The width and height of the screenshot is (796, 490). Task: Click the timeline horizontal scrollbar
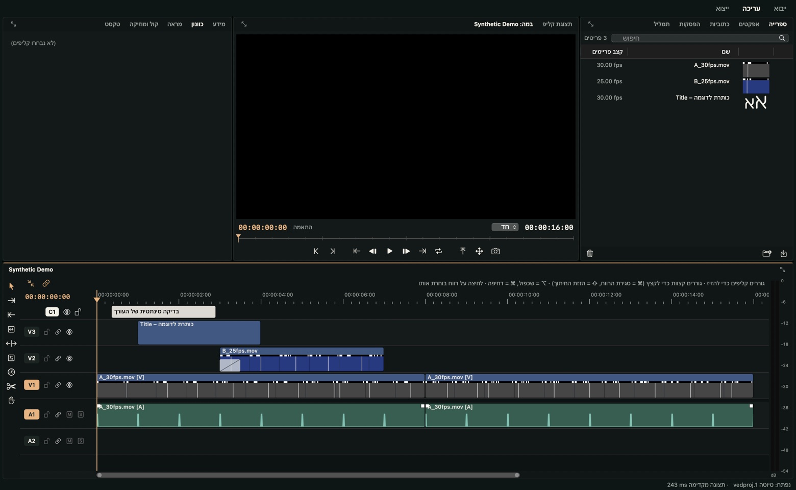pos(308,475)
